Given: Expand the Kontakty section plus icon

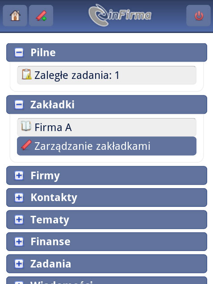Looking at the screenshot, I should (x=19, y=198).
